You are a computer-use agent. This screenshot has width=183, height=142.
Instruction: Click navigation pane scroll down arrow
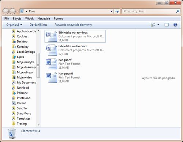38,125
